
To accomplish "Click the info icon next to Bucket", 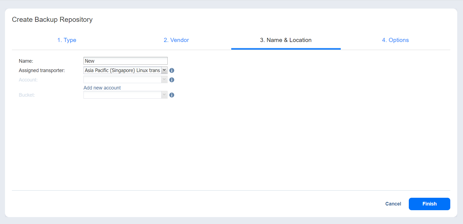I will point(172,95).
